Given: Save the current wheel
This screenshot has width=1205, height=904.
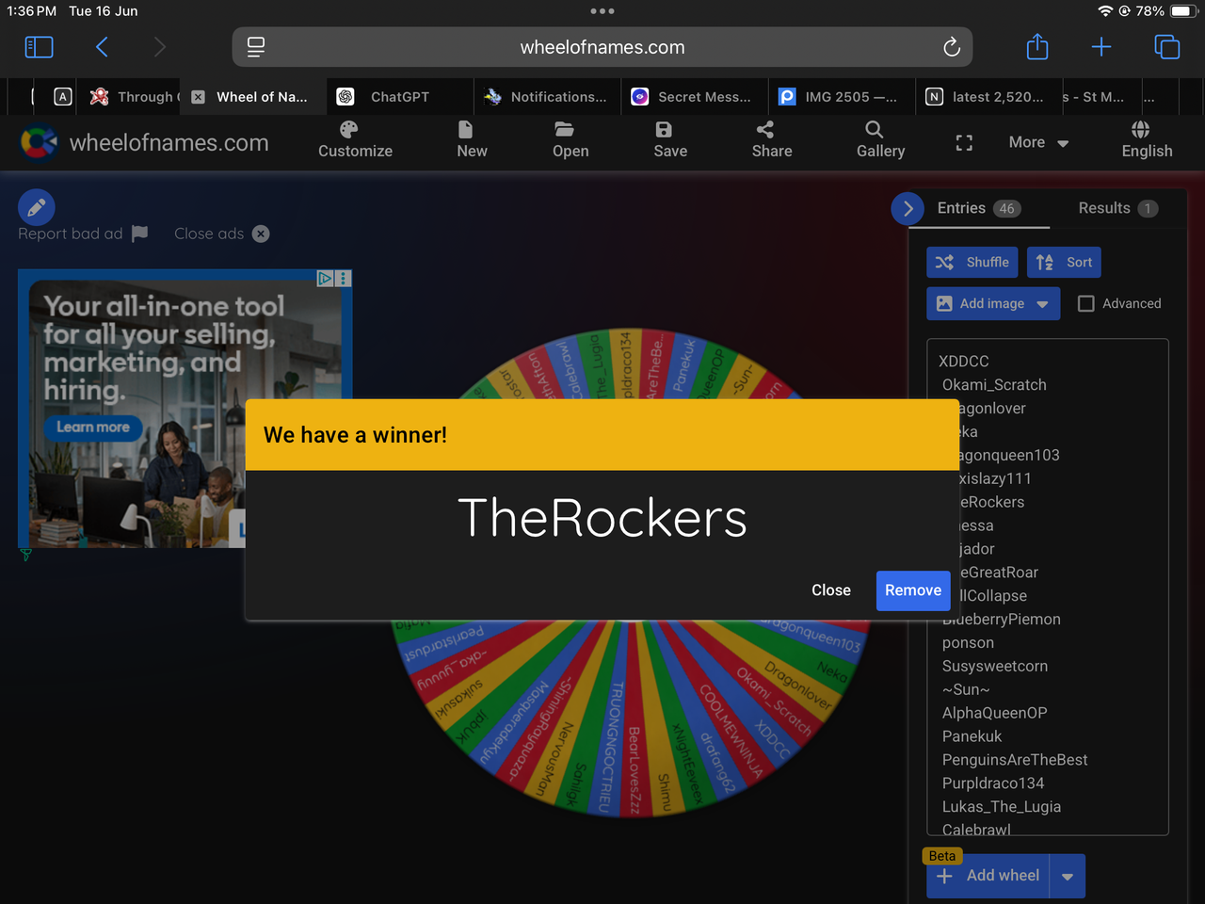Looking at the screenshot, I should [670, 139].
